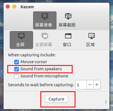This screenshot has height=111, width=113.
Task: Uncheck Sound from speakers
Action: pos(17,69)
